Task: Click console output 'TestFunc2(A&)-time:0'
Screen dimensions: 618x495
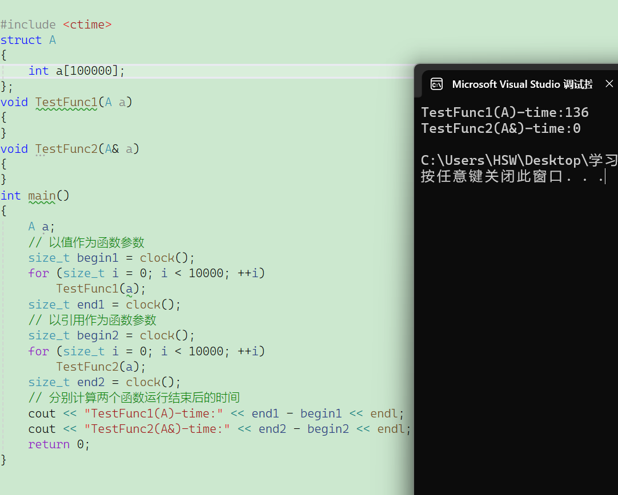Action: pos(501,129)
